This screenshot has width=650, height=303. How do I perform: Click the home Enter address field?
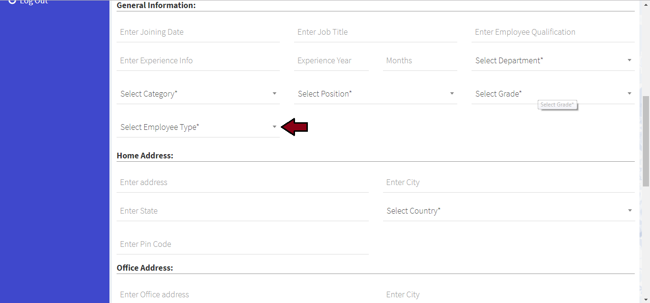coord(242,183)
